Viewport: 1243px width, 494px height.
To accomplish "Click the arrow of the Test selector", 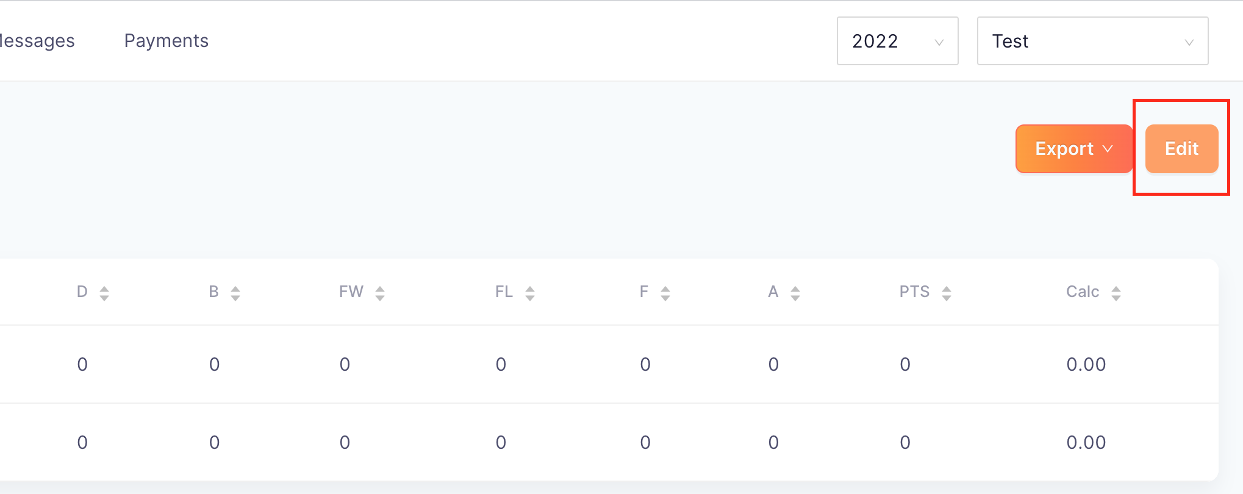I will (x=1189, y=42).
